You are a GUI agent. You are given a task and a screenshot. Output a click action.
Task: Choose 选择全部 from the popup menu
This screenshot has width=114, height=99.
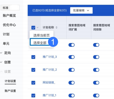(40, 43)
